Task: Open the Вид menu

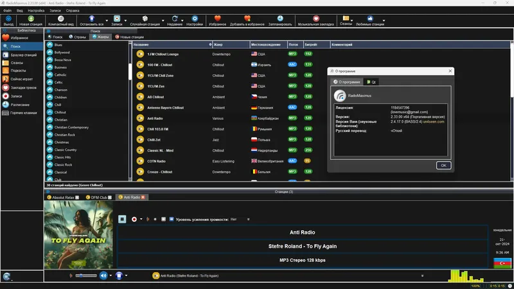Action: point(20,10)
